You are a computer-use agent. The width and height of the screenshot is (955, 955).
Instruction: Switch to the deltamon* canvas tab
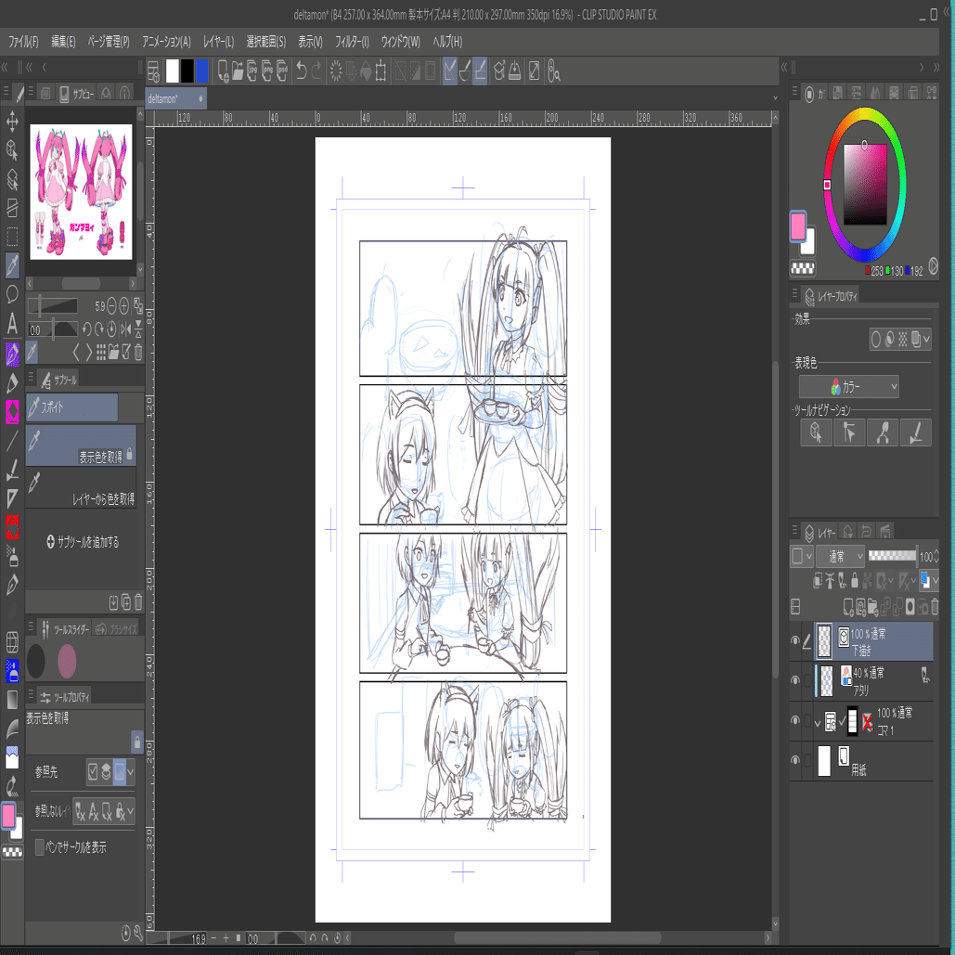click(175, 98)
